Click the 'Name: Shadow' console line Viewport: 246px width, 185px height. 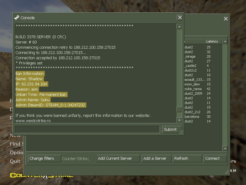tap(29, 79)
